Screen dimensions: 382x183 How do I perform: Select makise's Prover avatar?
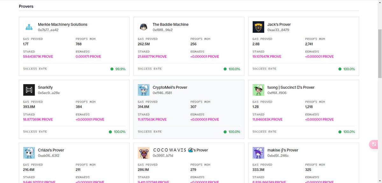pos(258,153)
